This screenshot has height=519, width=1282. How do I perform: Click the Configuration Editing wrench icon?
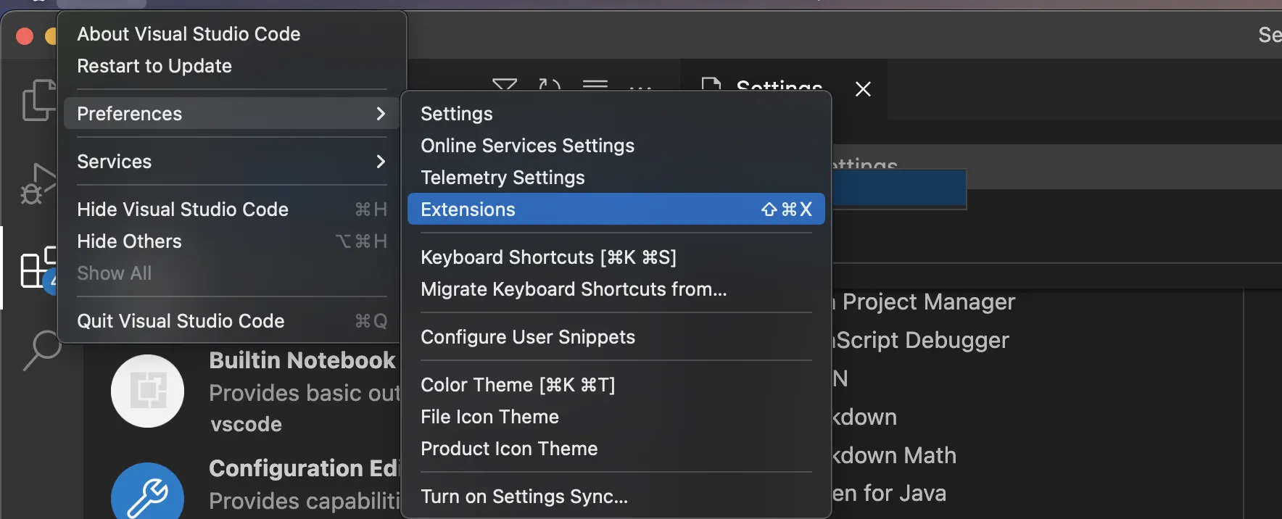147,494
